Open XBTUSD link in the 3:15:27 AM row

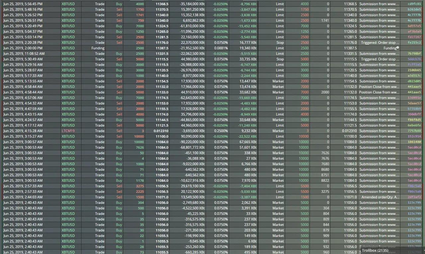click(68, 136)
